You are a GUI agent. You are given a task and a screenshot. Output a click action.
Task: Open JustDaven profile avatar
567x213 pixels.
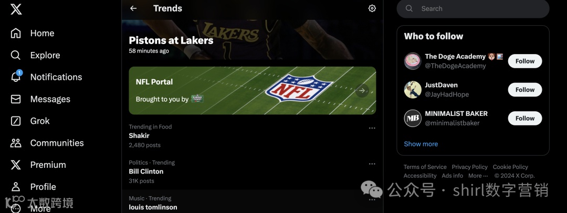(413, 90)
